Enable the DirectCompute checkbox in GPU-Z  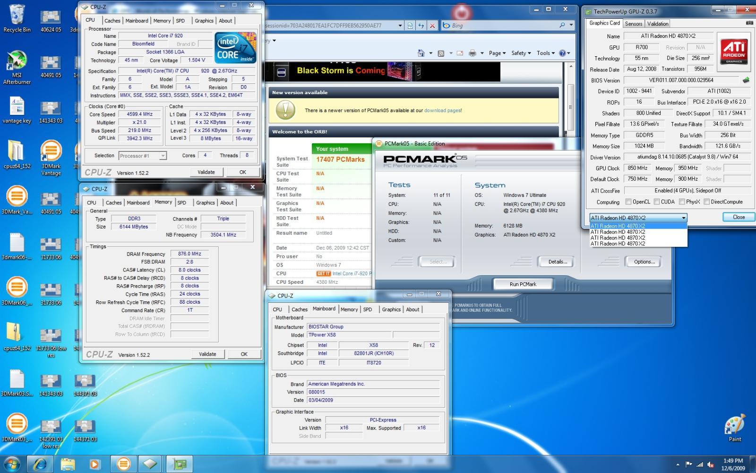tap(706, 201)
